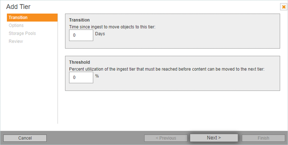Click the Finish button
The width and height of the screenshot is (288, 145).
click(x=263, y=138)
